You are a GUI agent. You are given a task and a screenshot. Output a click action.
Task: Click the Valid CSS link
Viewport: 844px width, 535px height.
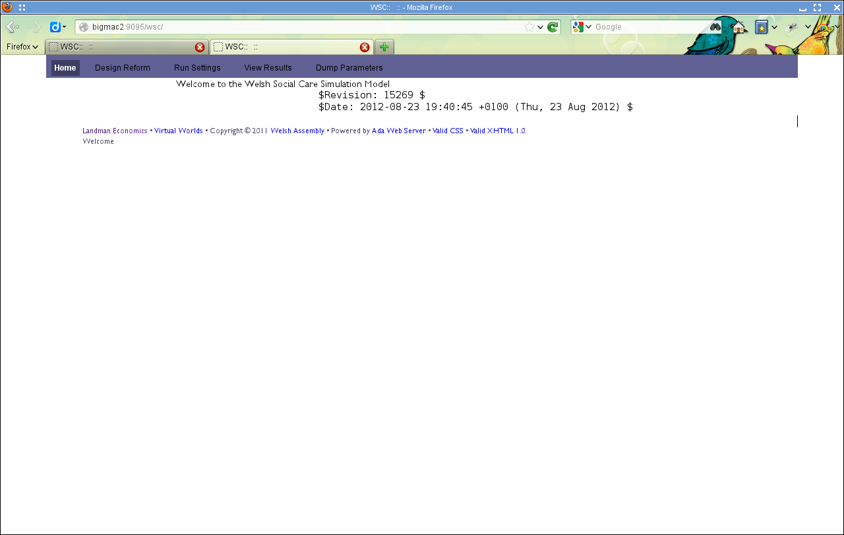tap(448, 131)
